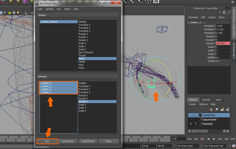The height and width of the screenshot is (149, 236).
Task: Click the checkered textured viewport icon
Action: pos(5,13)
